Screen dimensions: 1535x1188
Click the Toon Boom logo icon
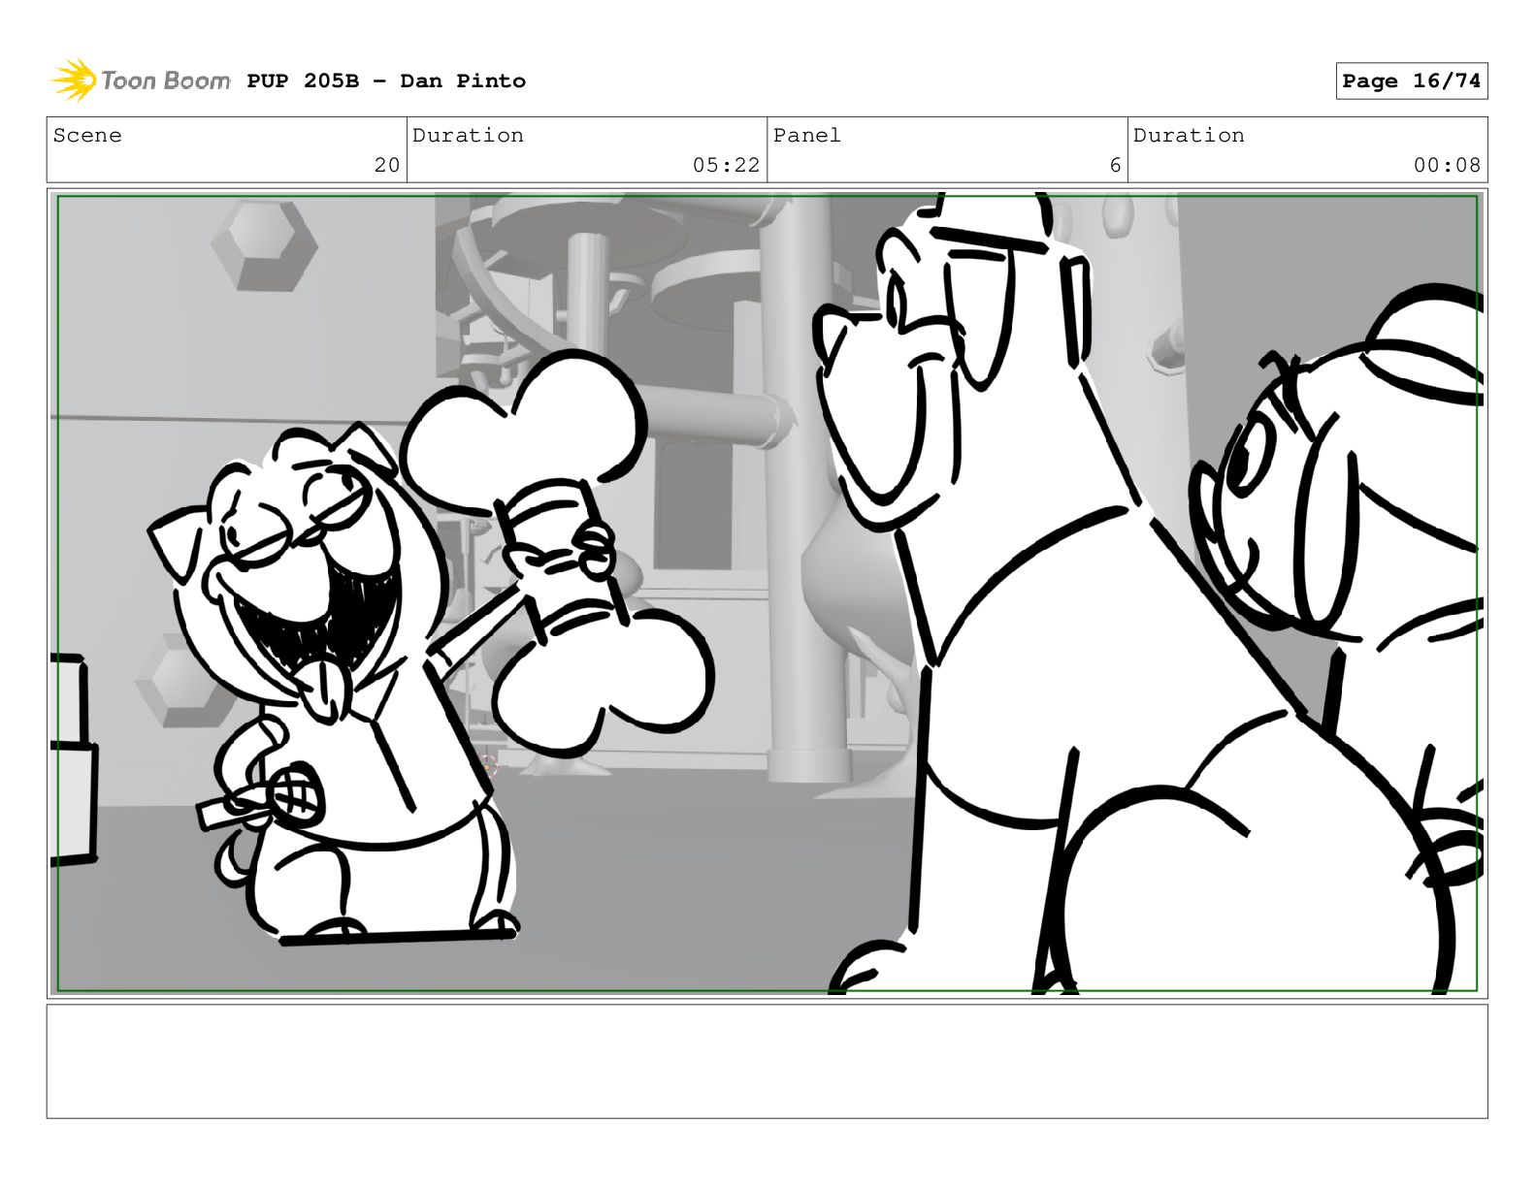[x=74, y=80]
